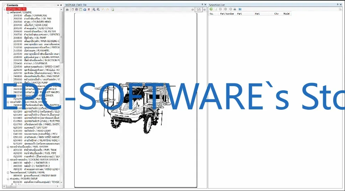Collapse the NSPU68-CMD-TH root node
345x191 pixels.
[x=5, y=9]
